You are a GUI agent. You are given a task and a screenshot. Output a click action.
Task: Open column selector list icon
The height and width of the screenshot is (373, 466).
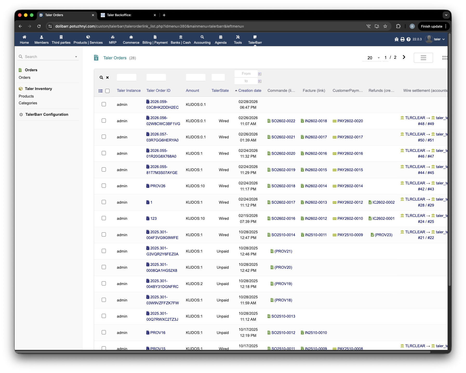pyautogui.click(x=101, y=91)
